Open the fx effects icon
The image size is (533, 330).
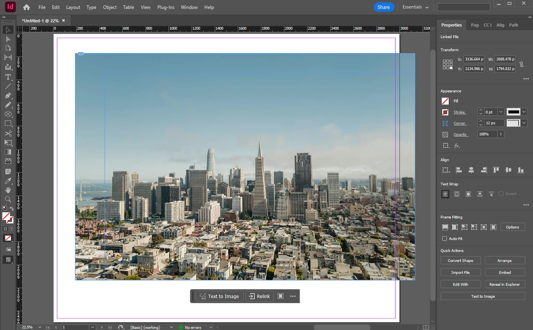tap(457, 146)
